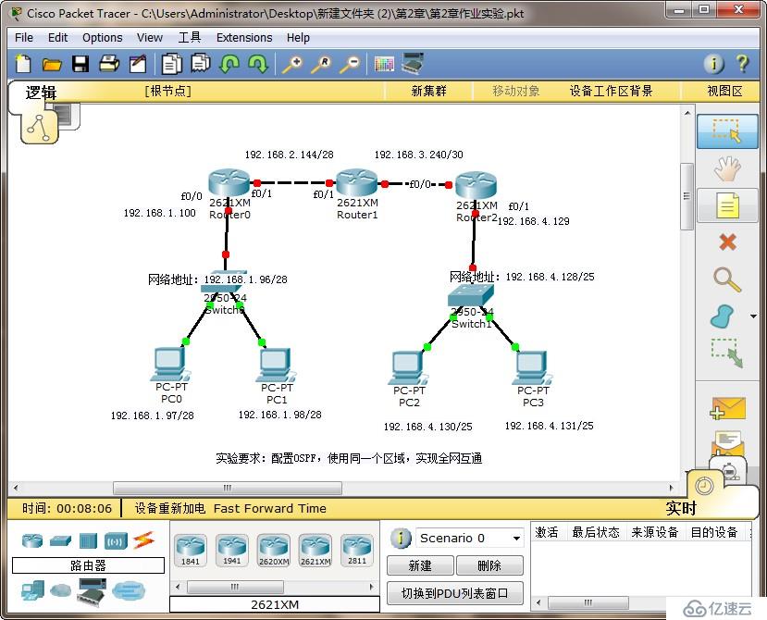This screenshot has height=620, width=767.
Task: Open the File menu
Action: click(23, 38)
